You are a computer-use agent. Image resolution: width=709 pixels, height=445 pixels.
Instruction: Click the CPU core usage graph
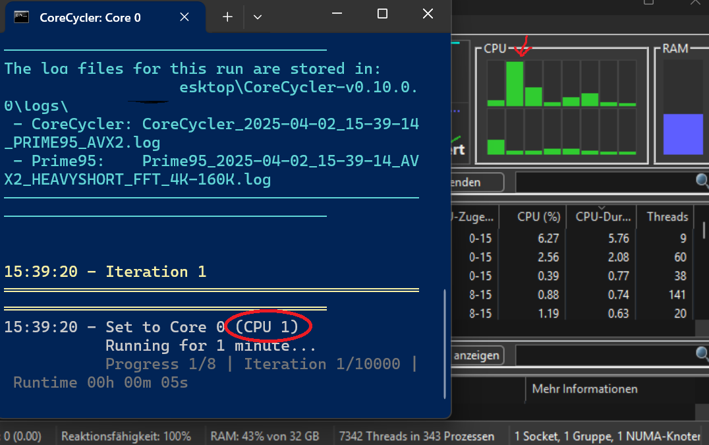(561, 107)
